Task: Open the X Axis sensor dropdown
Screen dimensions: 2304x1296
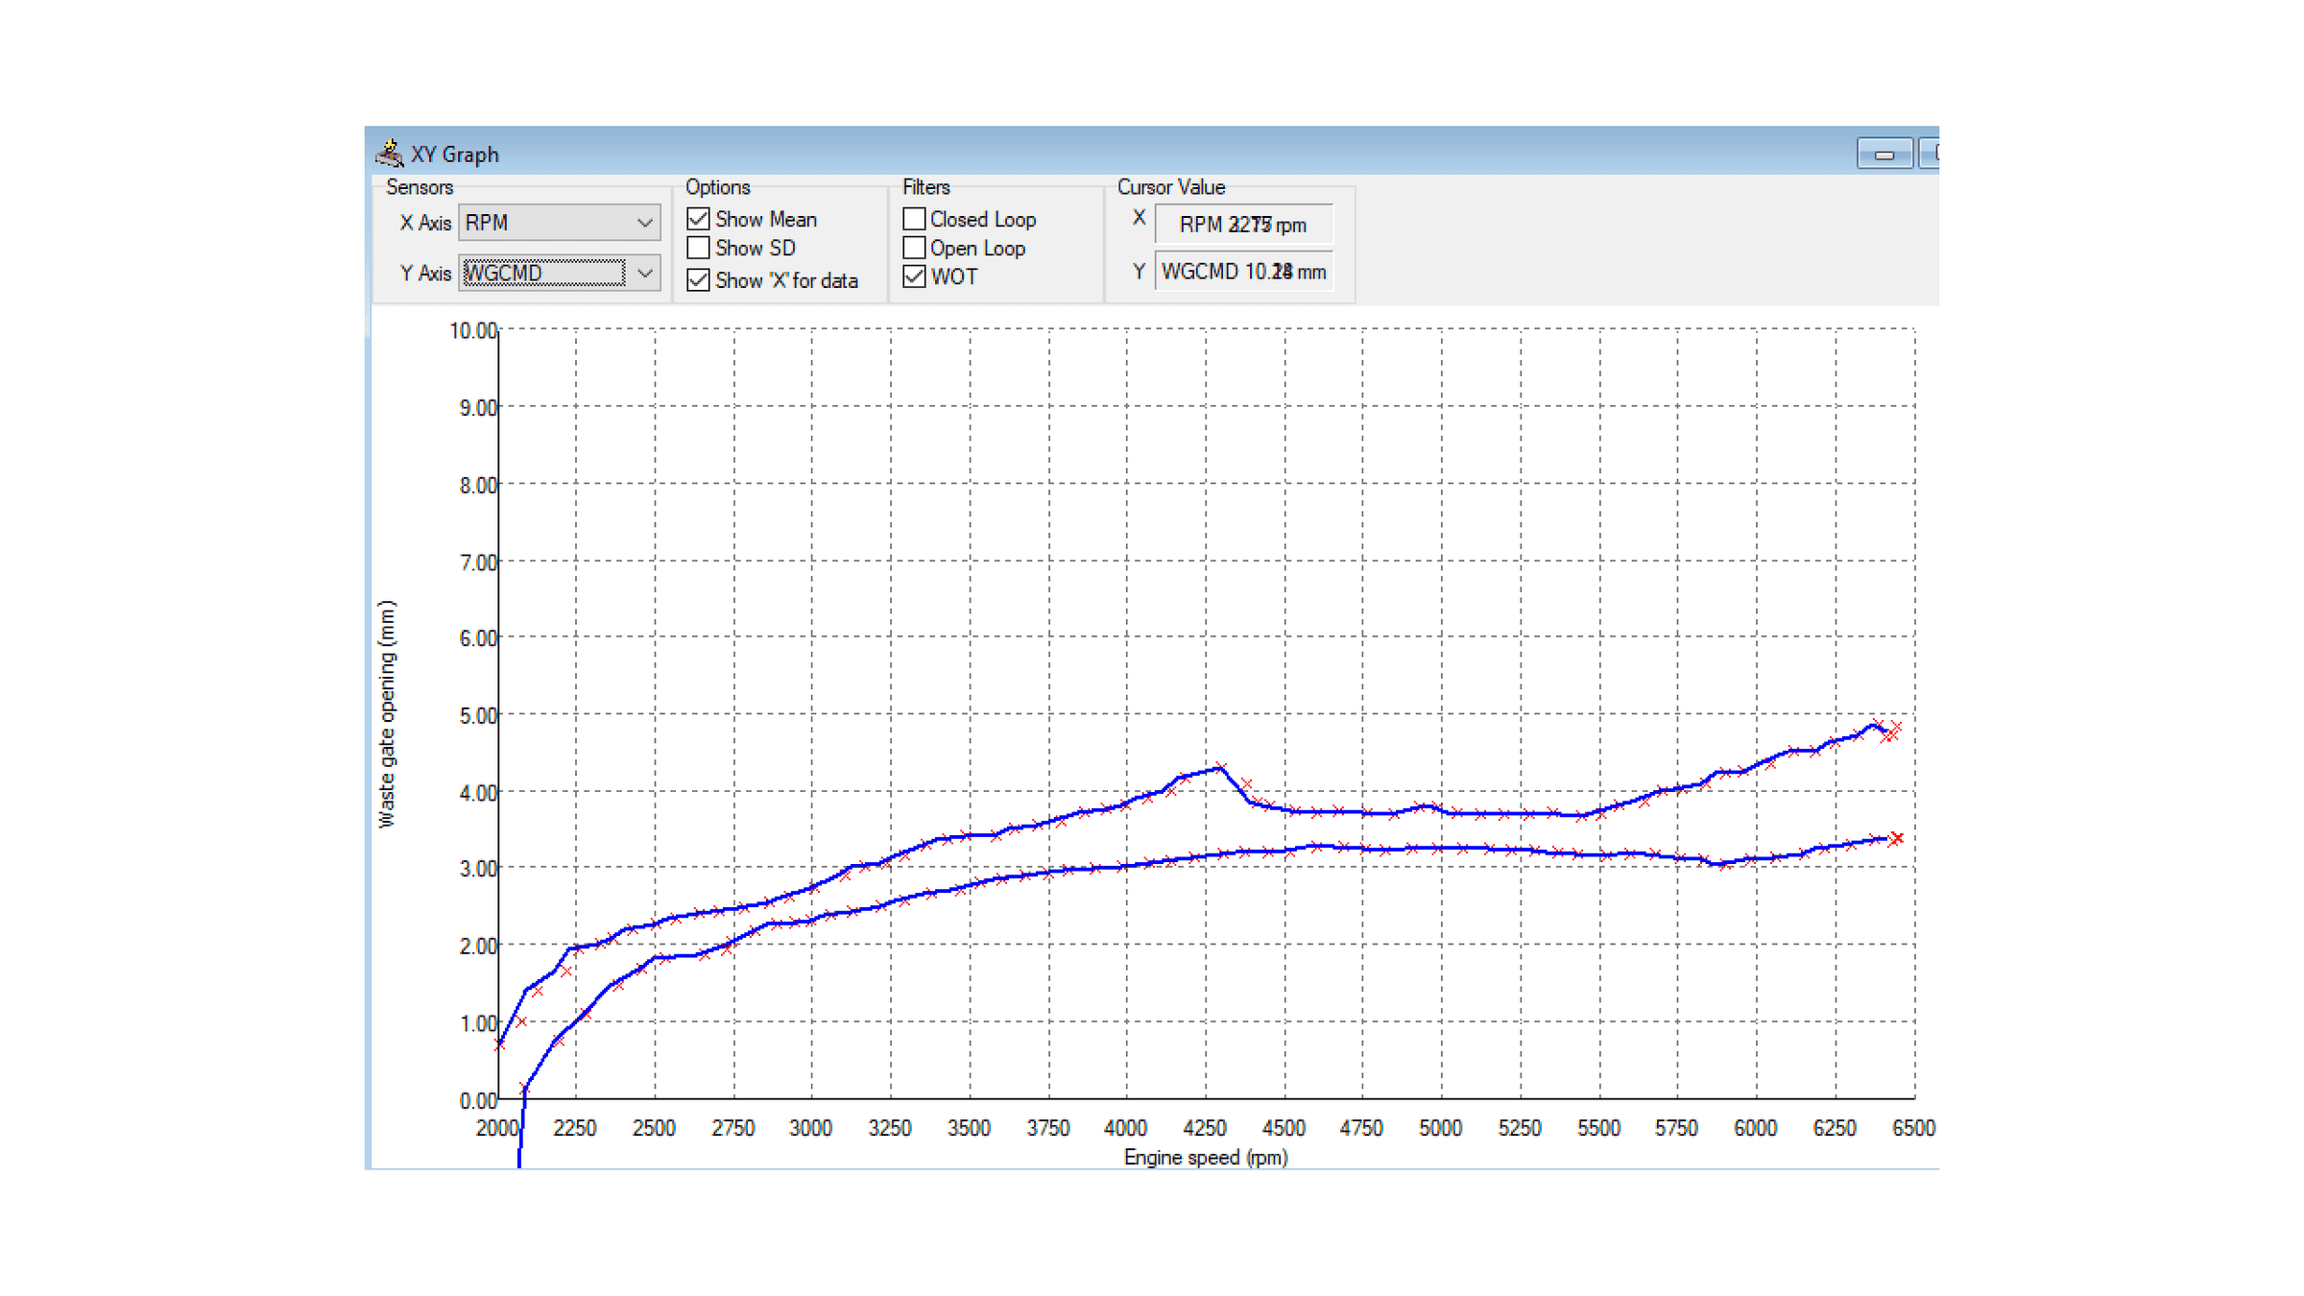Action: point(645,223)
